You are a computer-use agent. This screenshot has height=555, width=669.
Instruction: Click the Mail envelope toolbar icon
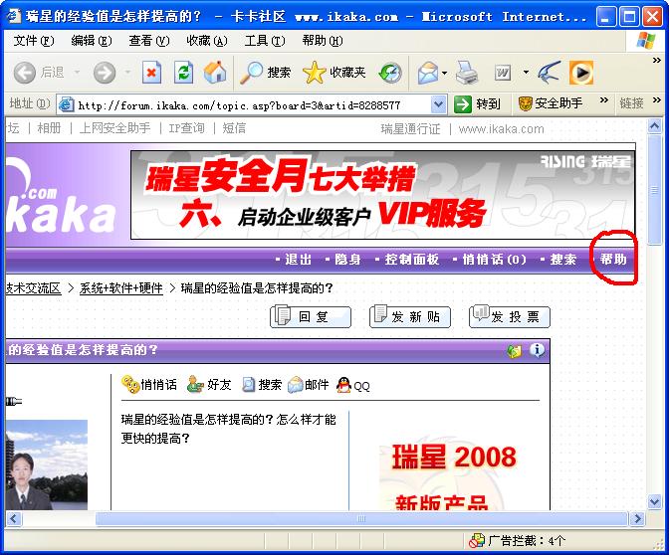click(428, 73)
